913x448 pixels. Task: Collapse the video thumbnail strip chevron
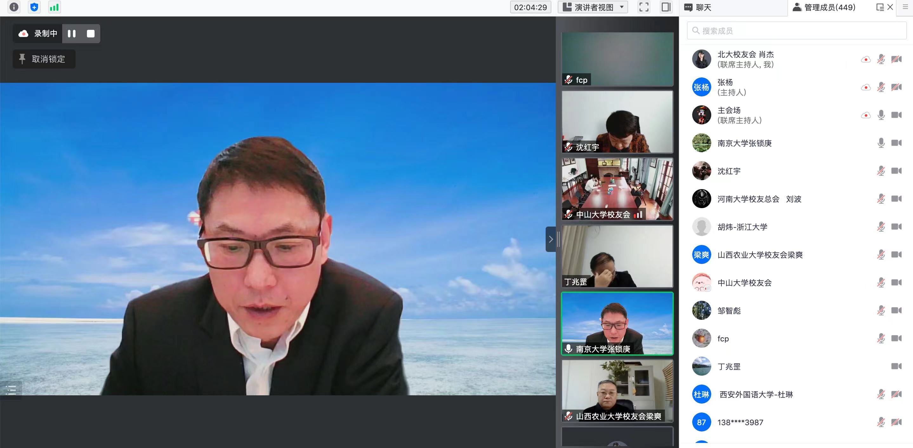coord(550,239)
